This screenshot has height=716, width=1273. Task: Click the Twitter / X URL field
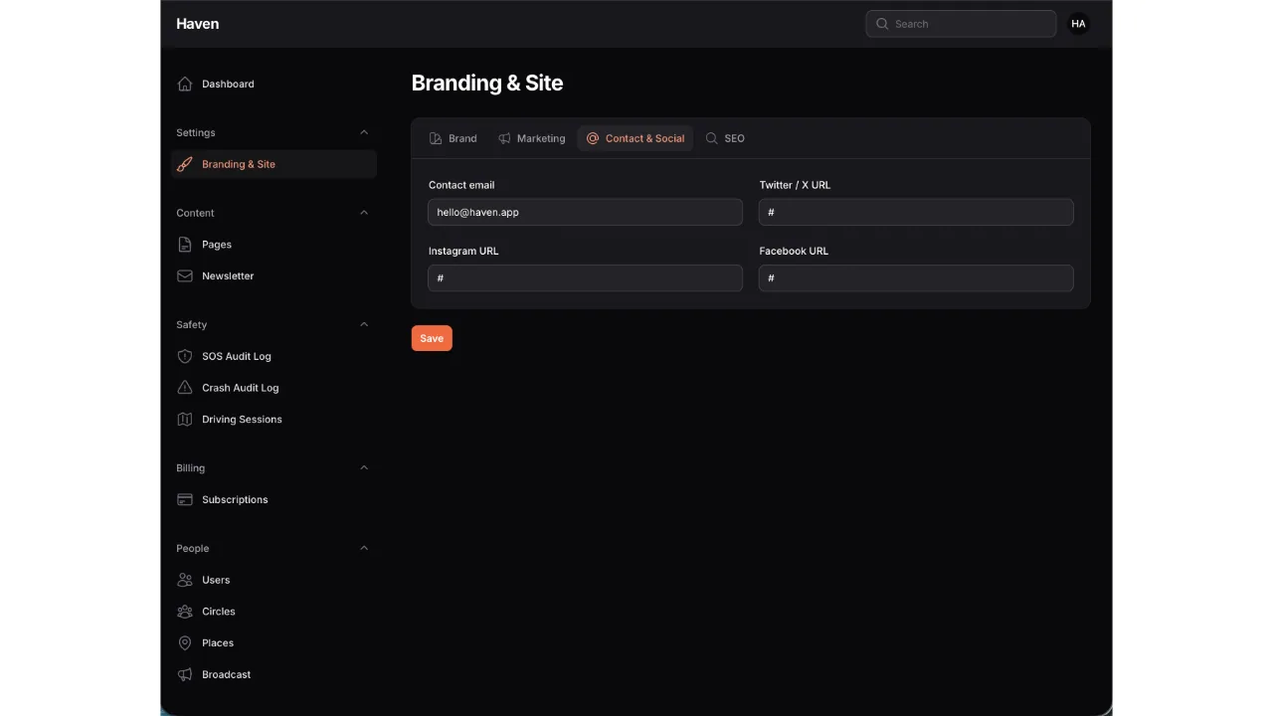click(x=916, y=212)
